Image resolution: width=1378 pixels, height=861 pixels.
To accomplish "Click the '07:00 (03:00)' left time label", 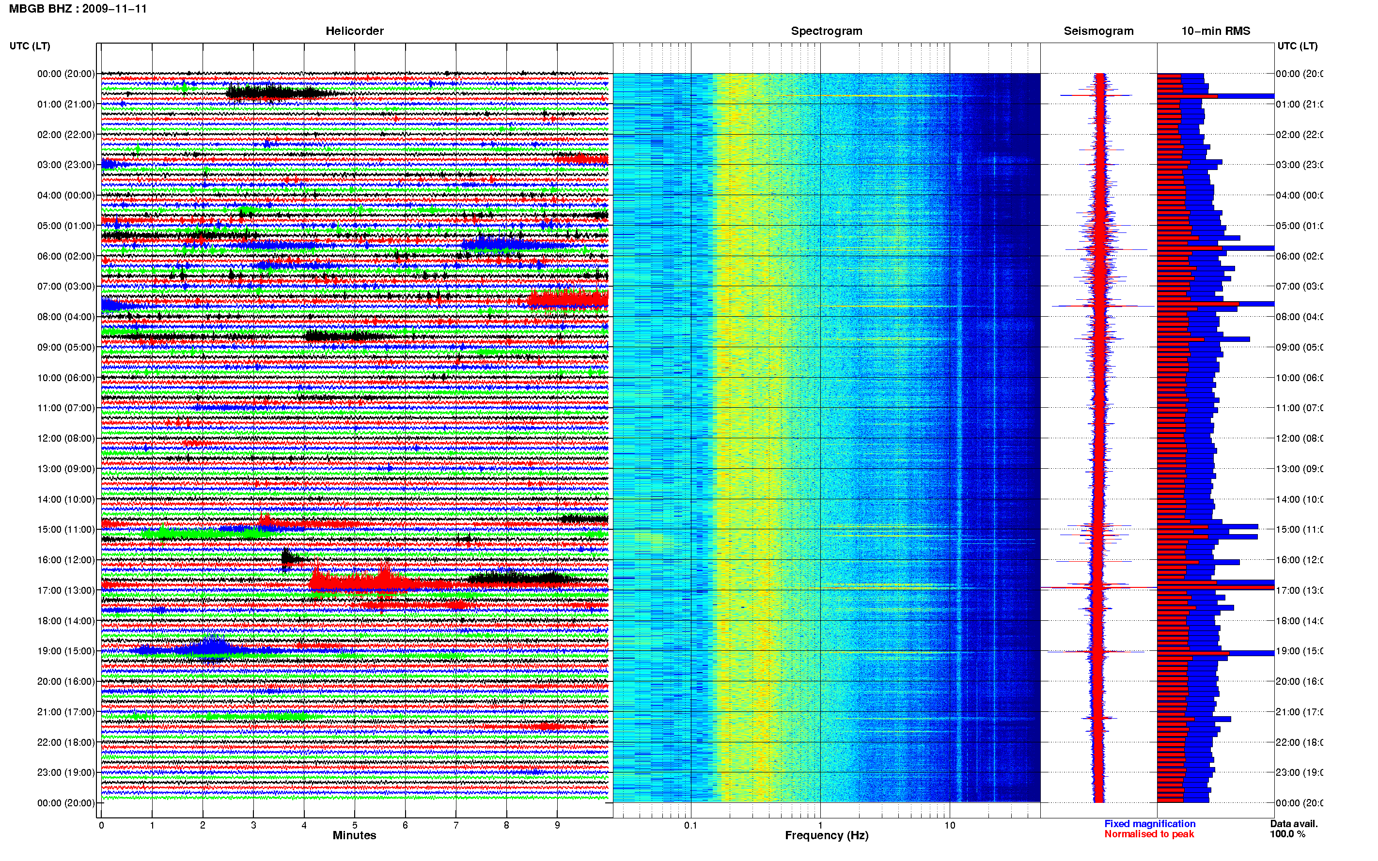I will click(x=66, y=286).
